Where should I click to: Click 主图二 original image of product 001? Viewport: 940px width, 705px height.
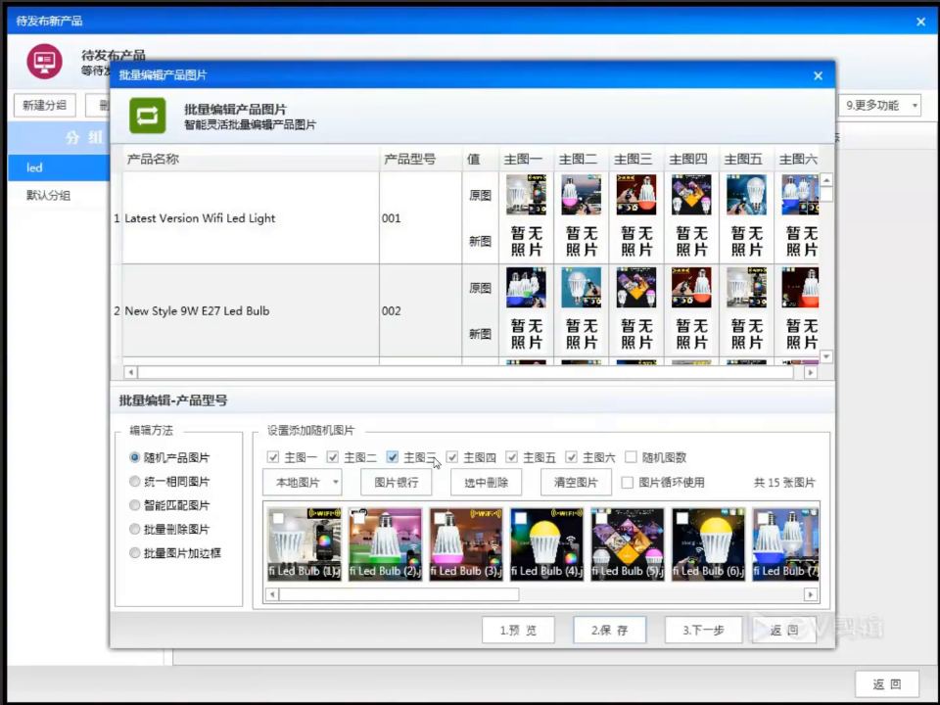point(582,195)
